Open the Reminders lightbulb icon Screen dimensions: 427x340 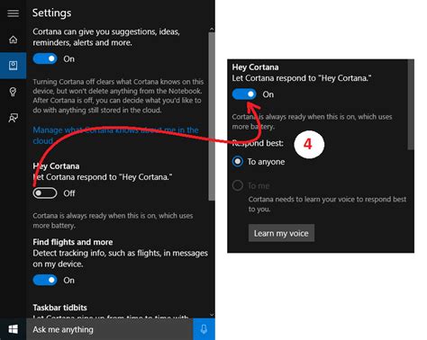13,92
